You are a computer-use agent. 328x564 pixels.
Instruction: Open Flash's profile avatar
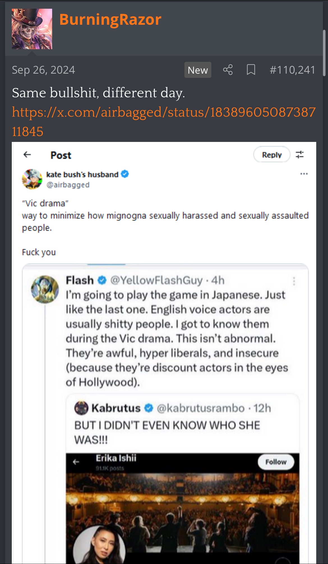(x=45, y=289)
